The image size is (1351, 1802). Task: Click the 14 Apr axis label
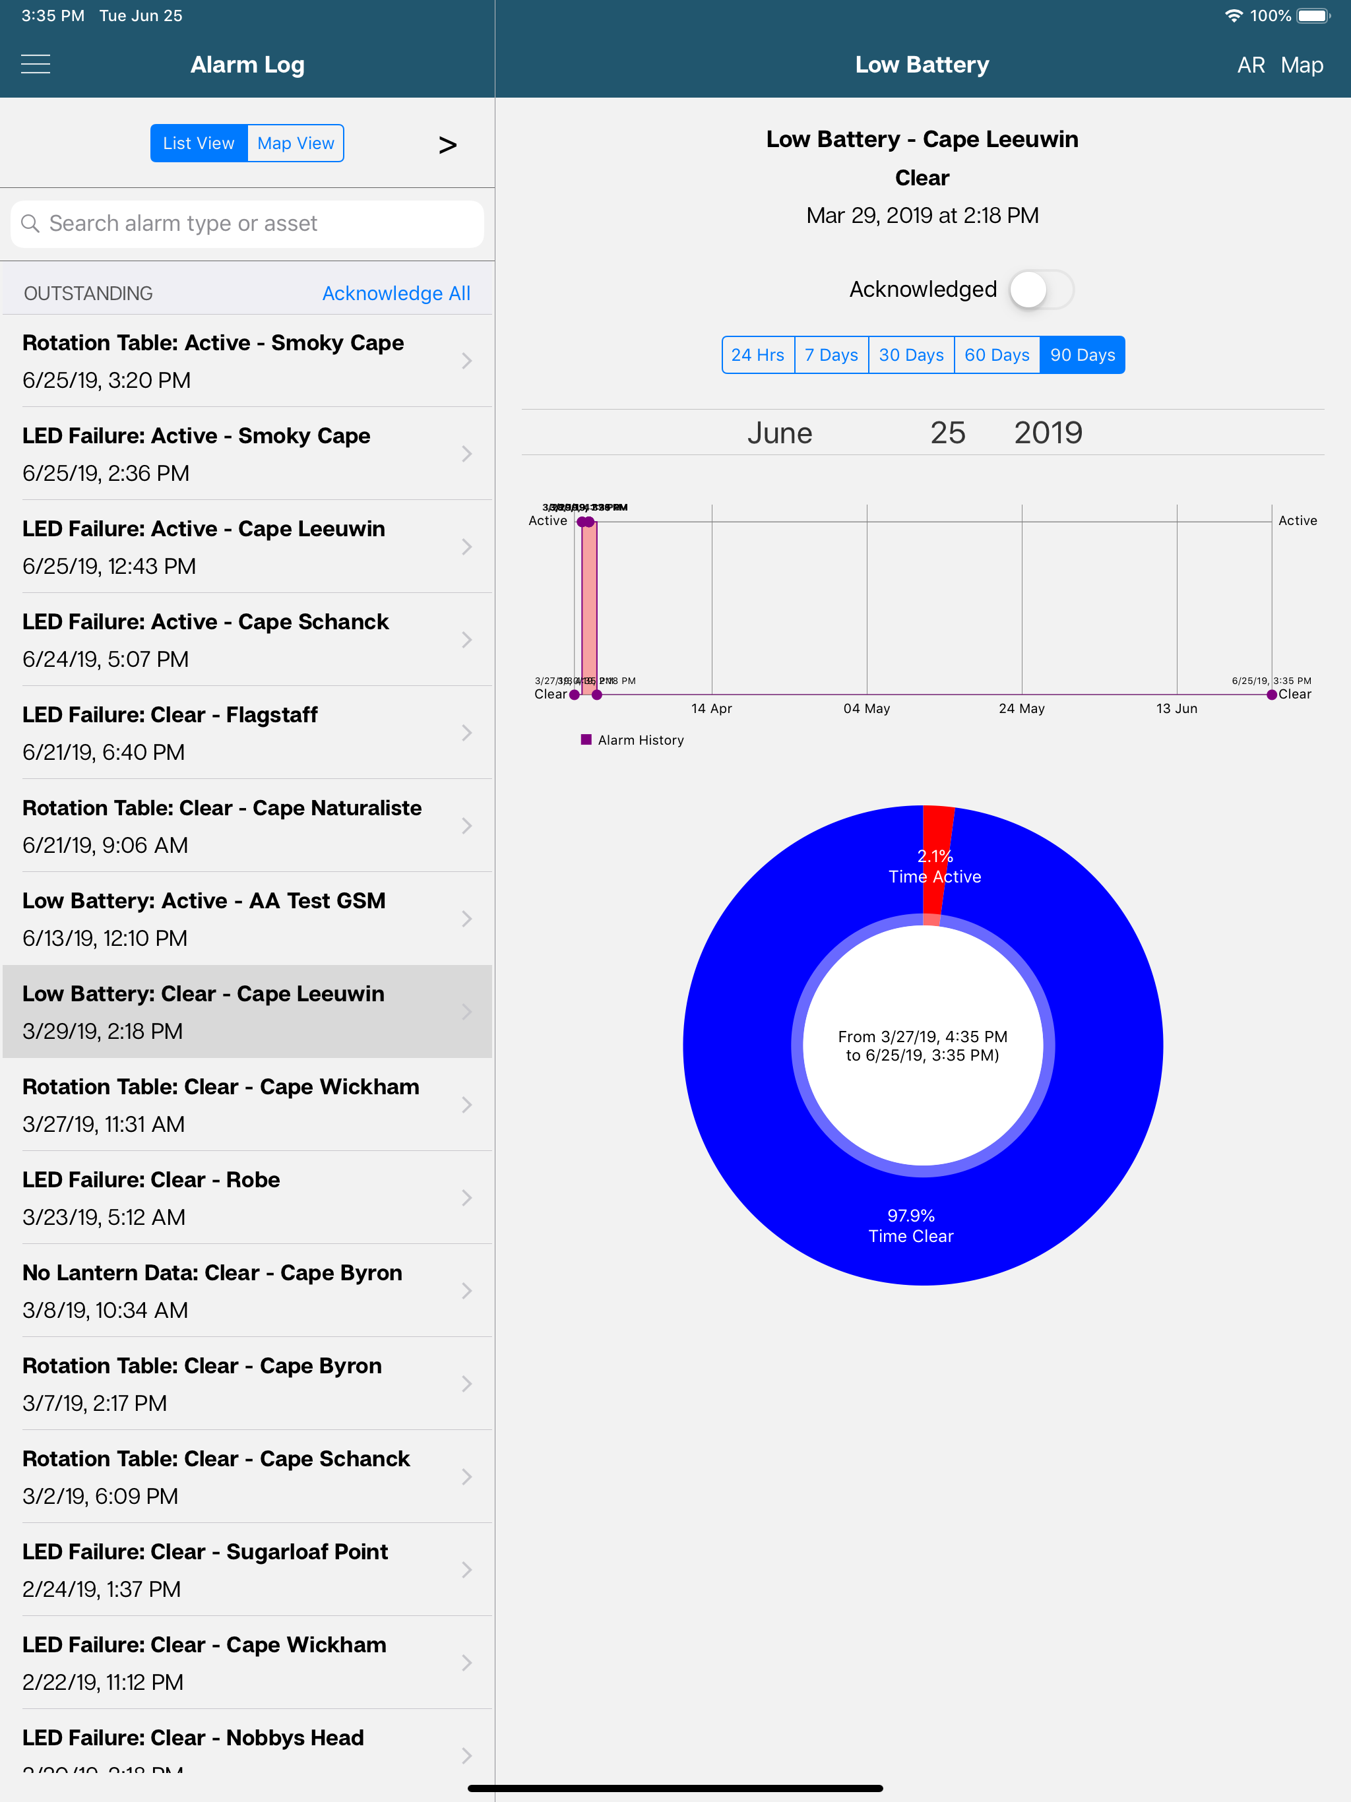(x=711, y=709)
